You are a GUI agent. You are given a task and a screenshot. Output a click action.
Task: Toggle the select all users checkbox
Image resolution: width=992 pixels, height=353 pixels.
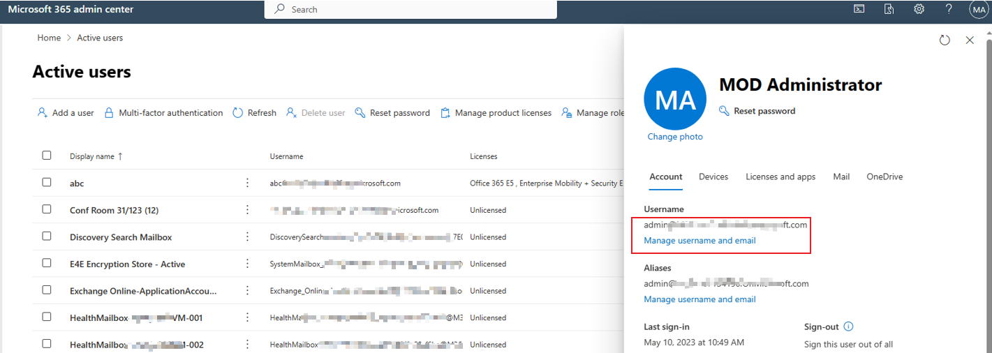point(47,156)
